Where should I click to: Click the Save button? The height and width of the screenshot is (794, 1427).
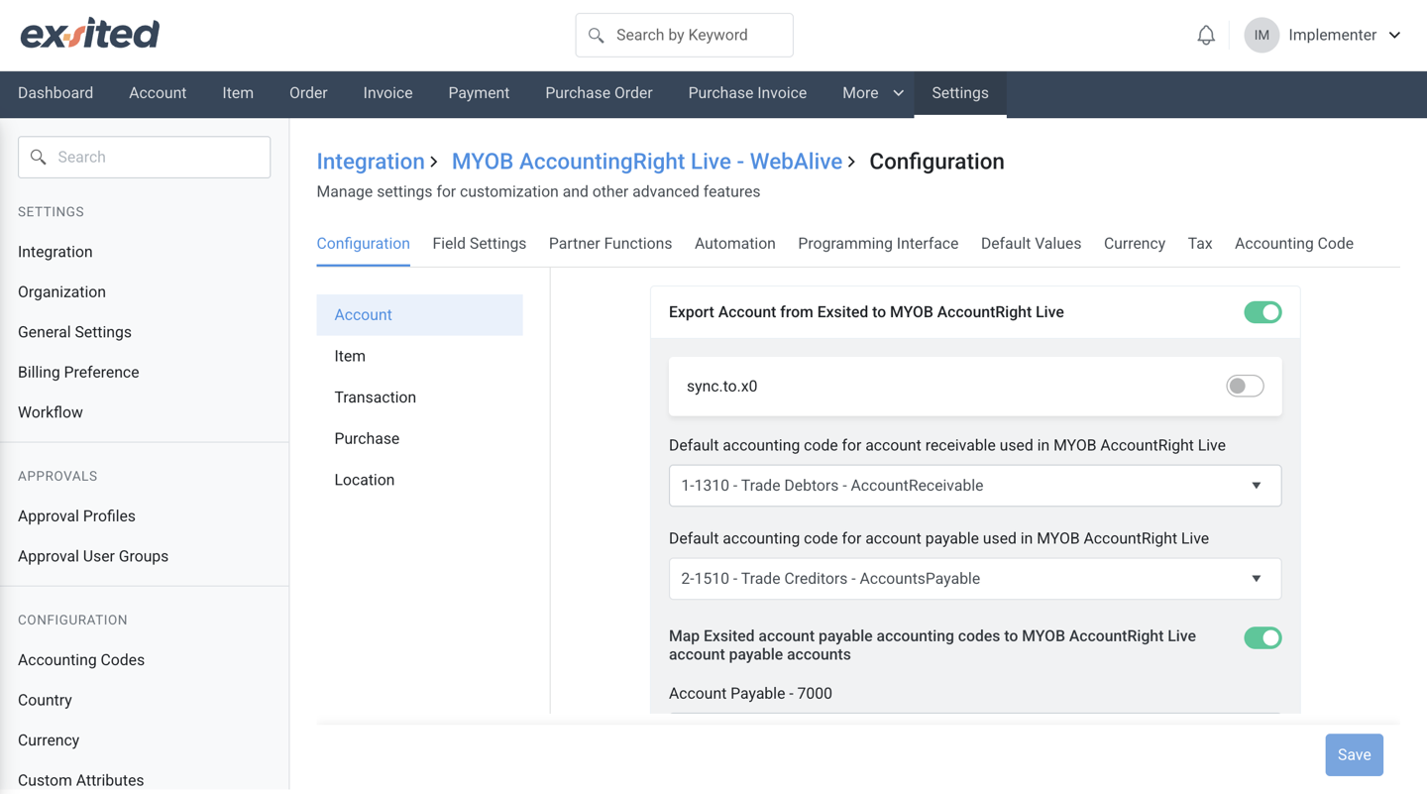pyautogui.click(x=1354, y=755)
